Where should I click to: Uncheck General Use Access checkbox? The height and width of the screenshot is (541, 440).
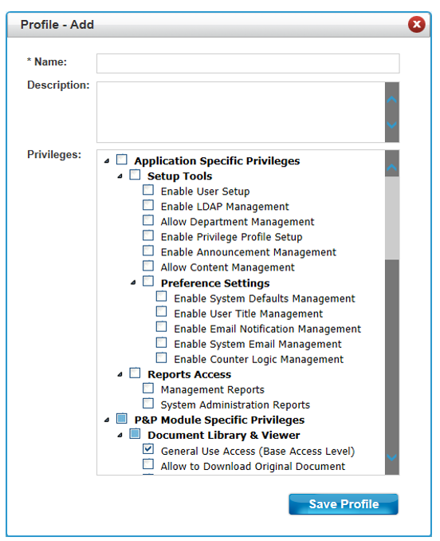[148, 449]
